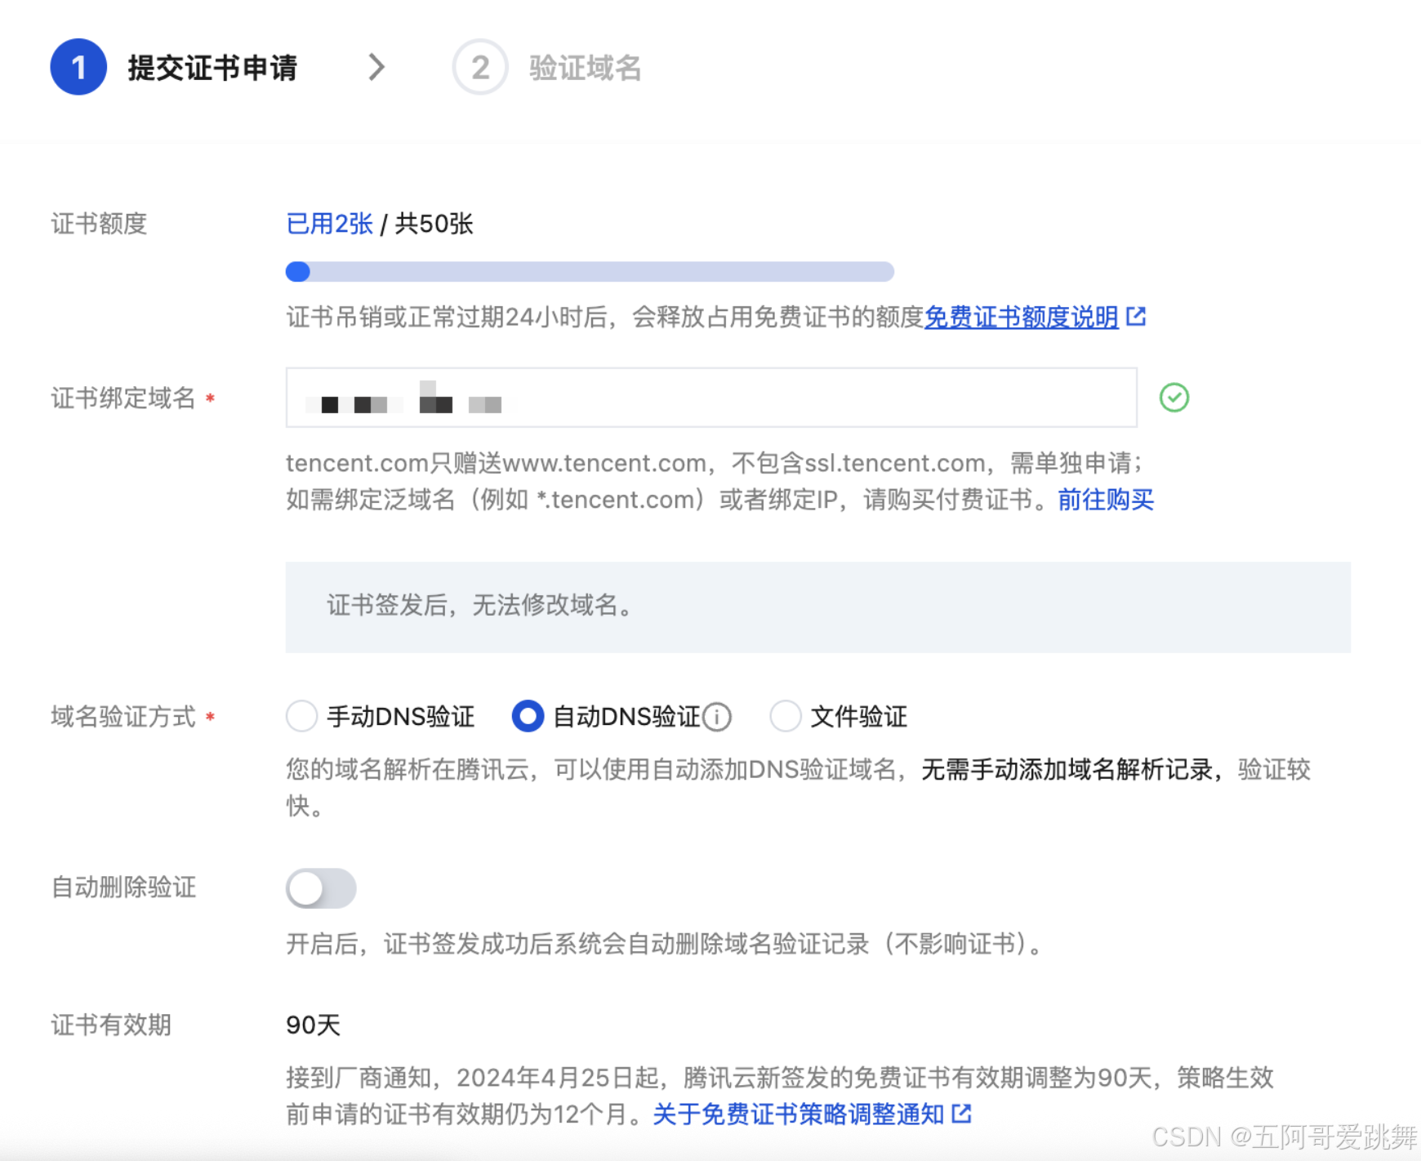Viewport: 1421px width, 1161px height.
Task: Click the 证书有效期 label
Action: [111, 1025]
